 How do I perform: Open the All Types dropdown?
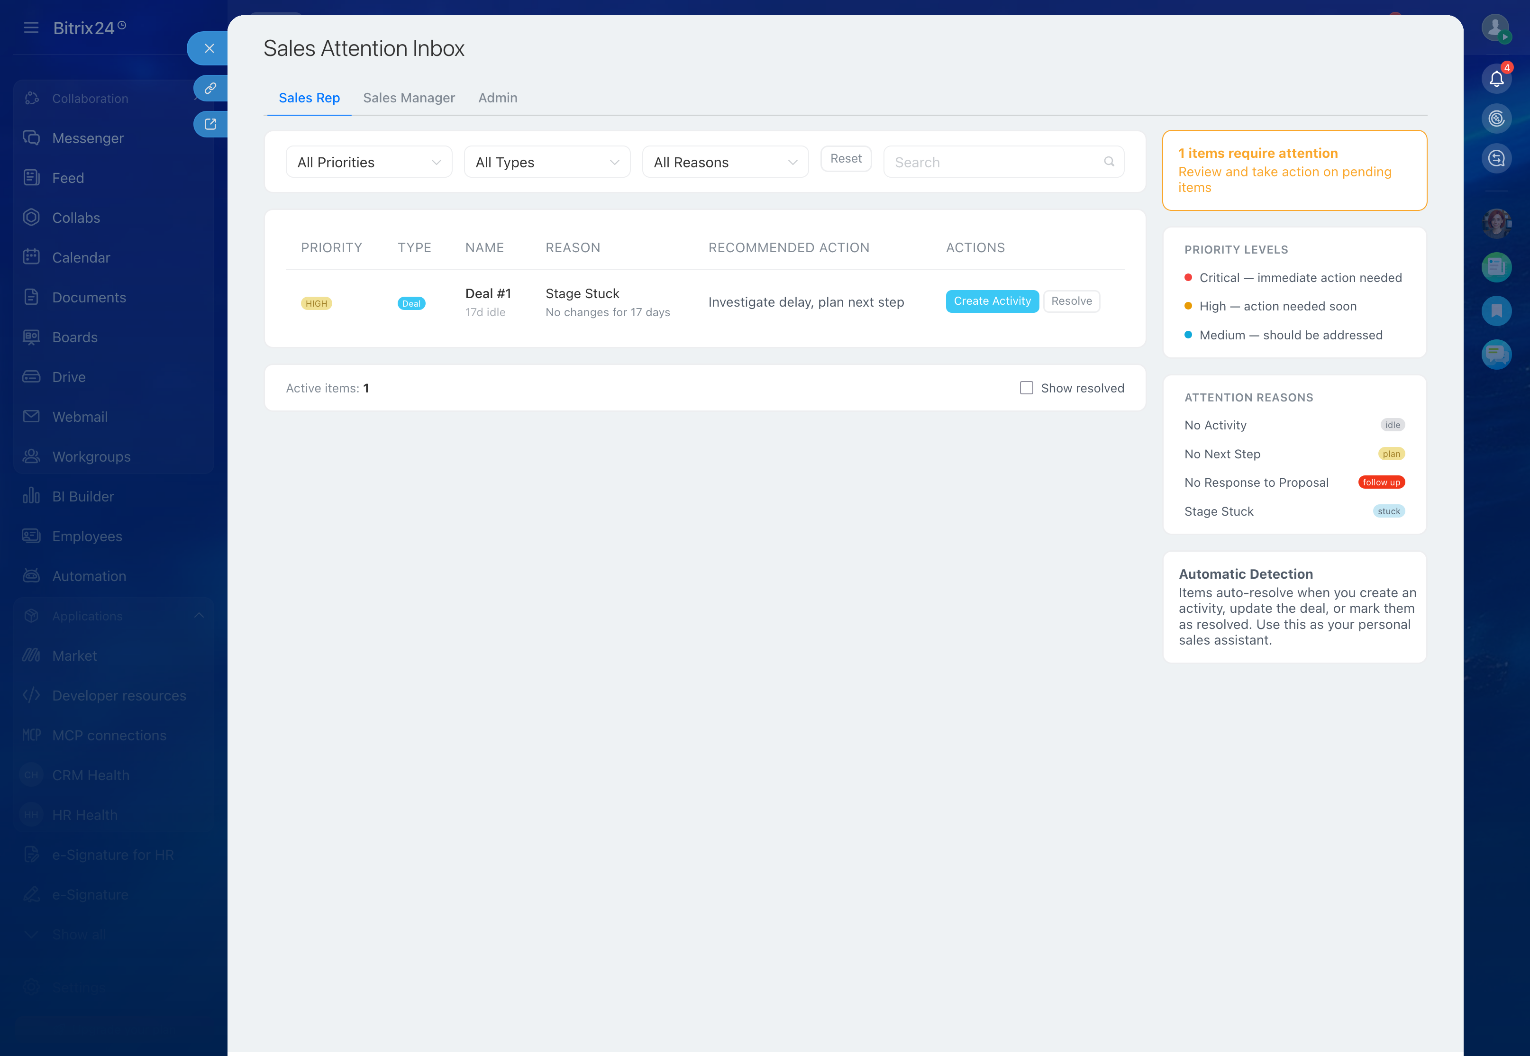coord(547,162)
